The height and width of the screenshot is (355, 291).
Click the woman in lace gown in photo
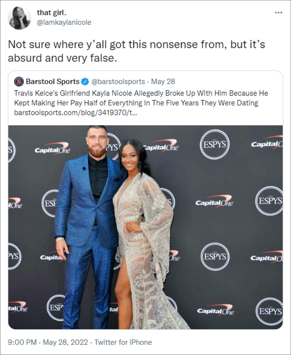[x=145, y=234]
